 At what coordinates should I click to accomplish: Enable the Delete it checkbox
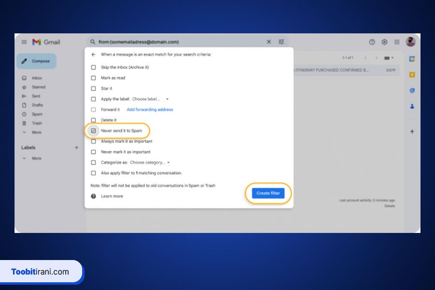click(x=94, y=120)
